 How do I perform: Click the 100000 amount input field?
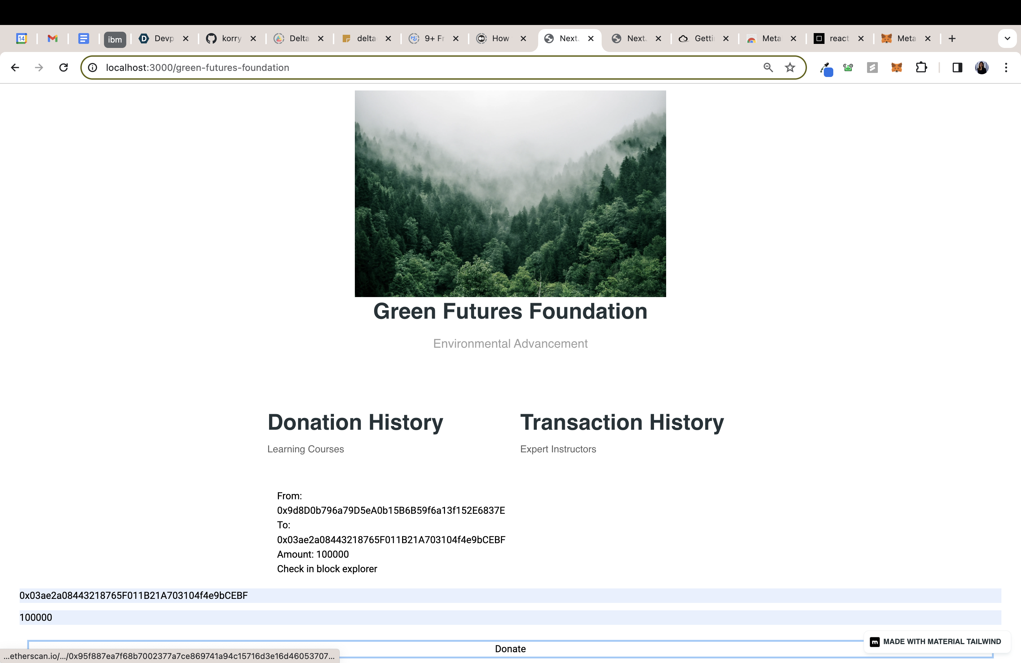(510, 617)
